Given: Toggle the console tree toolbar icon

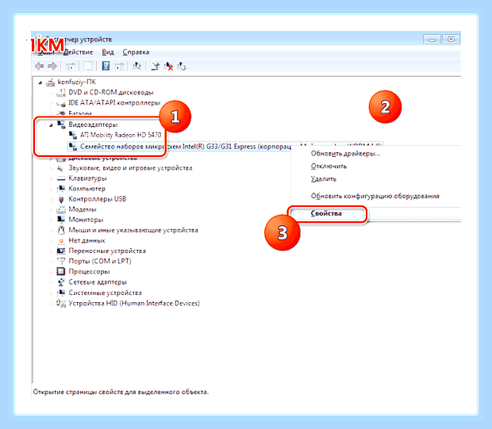Looking at the screenshot, I should [x=71, y=67].
